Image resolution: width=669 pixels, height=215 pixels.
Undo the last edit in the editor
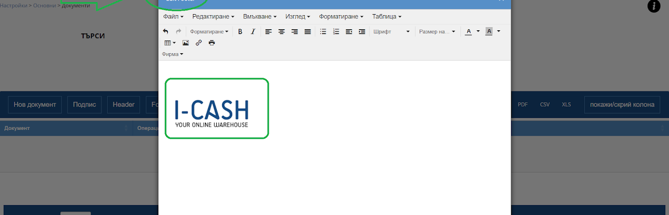(x=166, y=32)
